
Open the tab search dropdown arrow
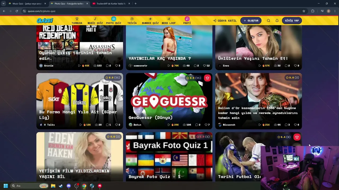pyautogui.click(x=3, y=4)
